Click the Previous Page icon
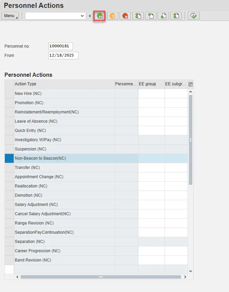This screenshot has width=229, height=292. [150, 16]
